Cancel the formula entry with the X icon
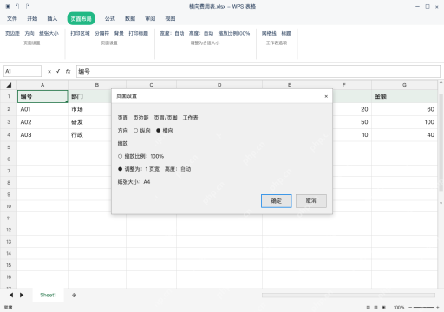 click(49, 72)
